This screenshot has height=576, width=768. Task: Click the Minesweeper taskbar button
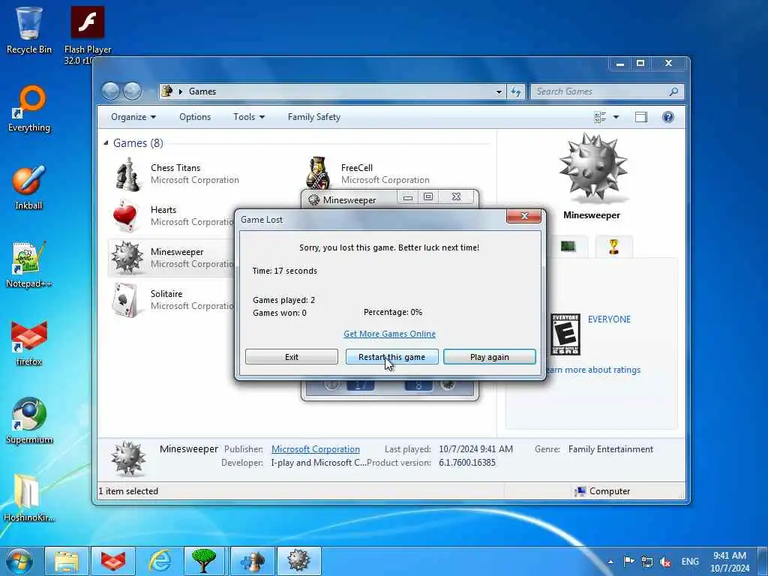coord(298,561)
